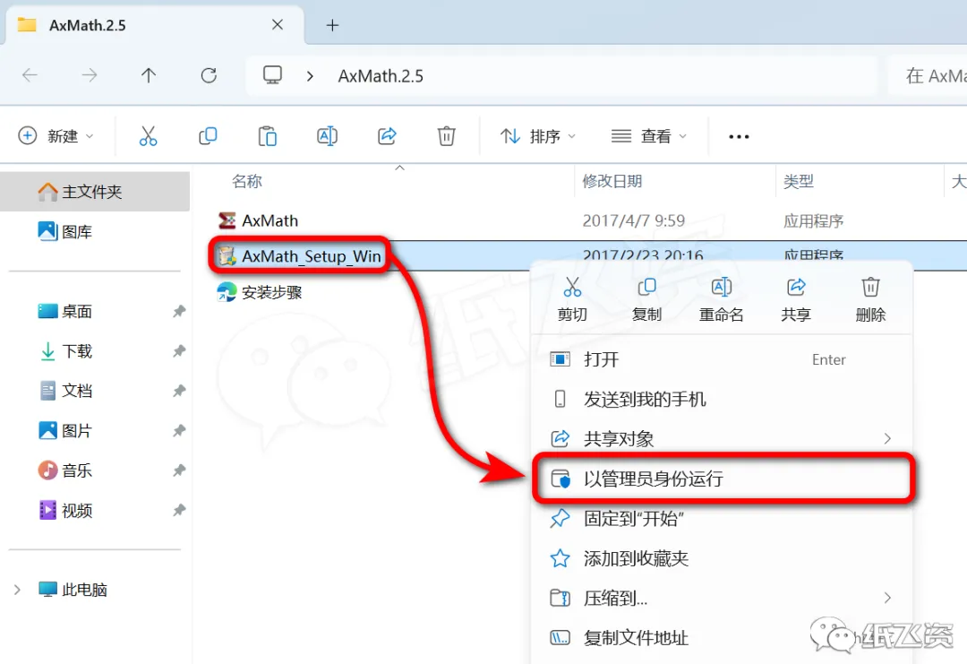Click the Cut icon in the toolbar
The height and width of the screenshot is (664, 967).
148,136
